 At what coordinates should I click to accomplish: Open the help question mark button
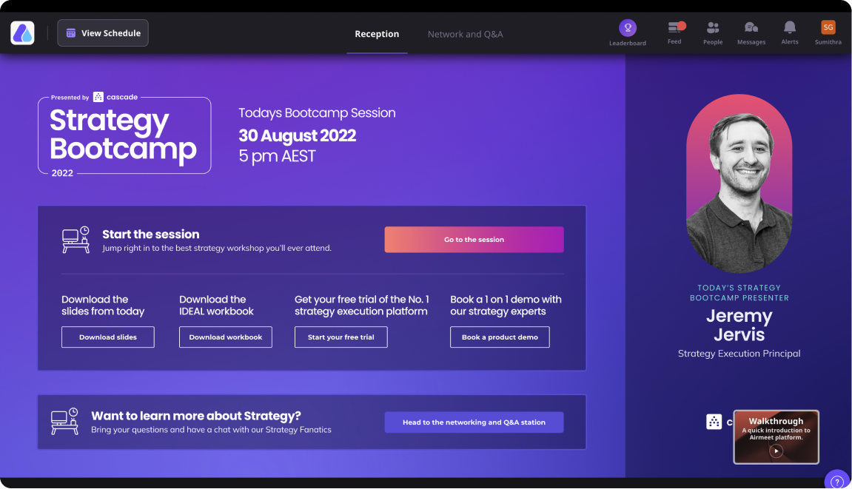[x=837, y=481]
